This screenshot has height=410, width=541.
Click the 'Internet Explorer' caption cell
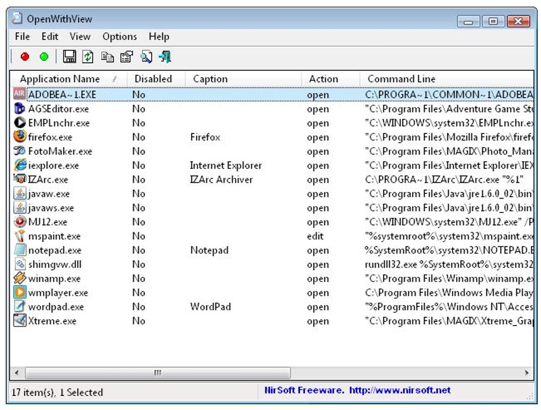point(226,166)
